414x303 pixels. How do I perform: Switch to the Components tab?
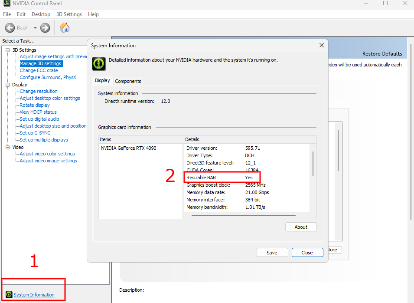point(128,81)
